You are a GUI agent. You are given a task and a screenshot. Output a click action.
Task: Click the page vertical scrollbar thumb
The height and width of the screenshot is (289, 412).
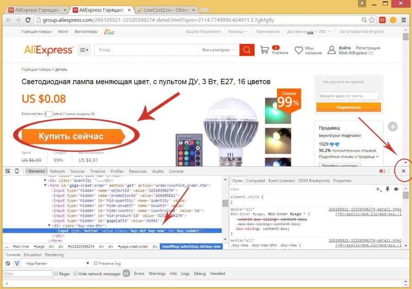(x=406, y=37)
